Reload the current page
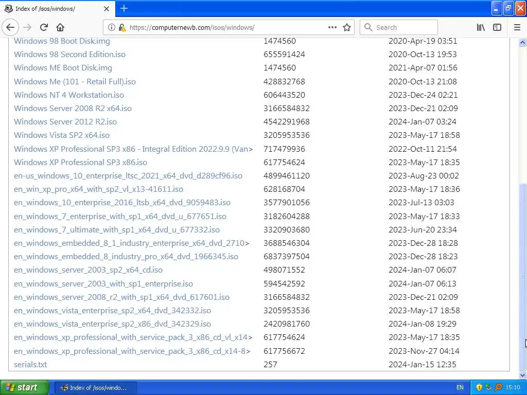527x395 pixels. click(x=44, y=27)
